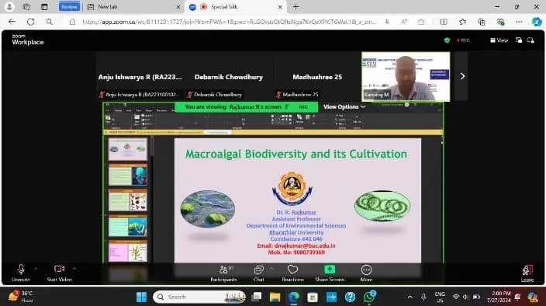Start Video in Zoom toolbar
This screenshot has width=546, height=306.
[x=59, y=273]
